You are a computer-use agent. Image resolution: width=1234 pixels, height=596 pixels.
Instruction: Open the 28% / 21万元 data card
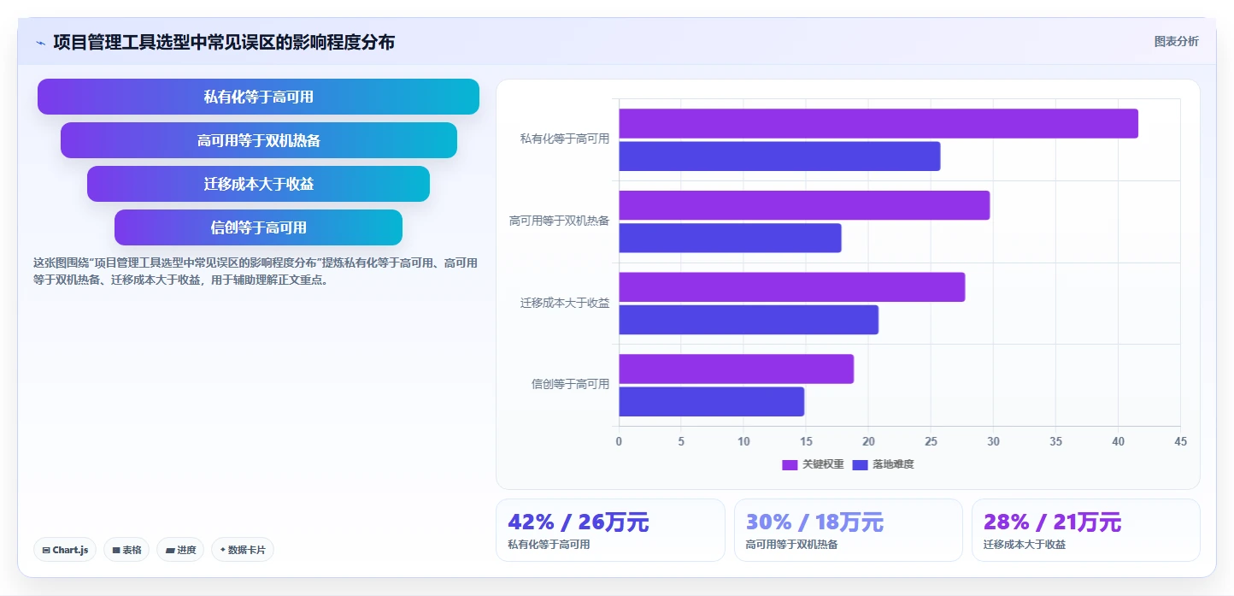[1085, 530]
